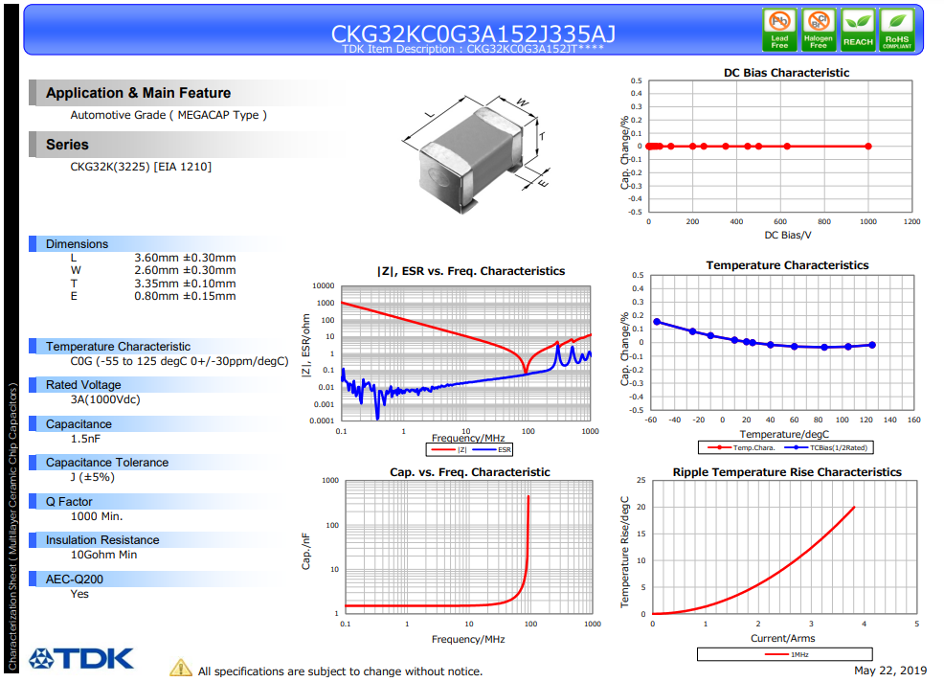The height and width of the screenshot is (682, 944).
Task: Select the W dimension value 2.60mm ±0.30mm
Action: point(185,270)
